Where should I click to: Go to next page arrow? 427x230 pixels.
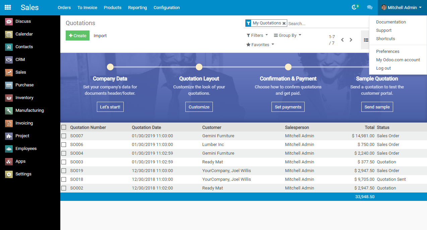point(351,40)
